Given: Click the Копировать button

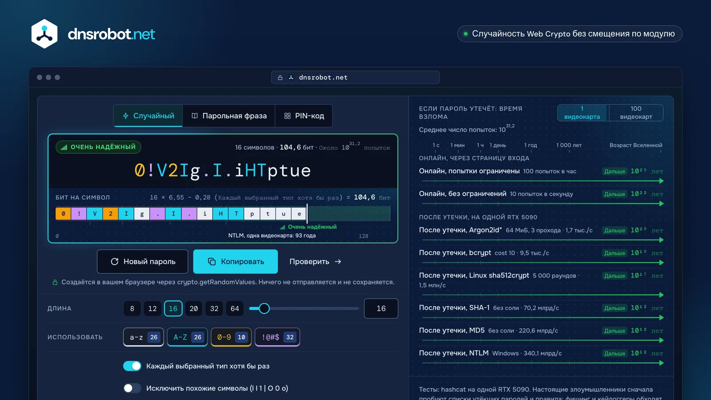Looking at the screenshot, I should click(x=236, y=261).
